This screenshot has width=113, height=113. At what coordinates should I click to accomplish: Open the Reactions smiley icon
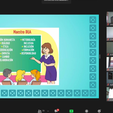pyautogui.click(x=99, y=111)
